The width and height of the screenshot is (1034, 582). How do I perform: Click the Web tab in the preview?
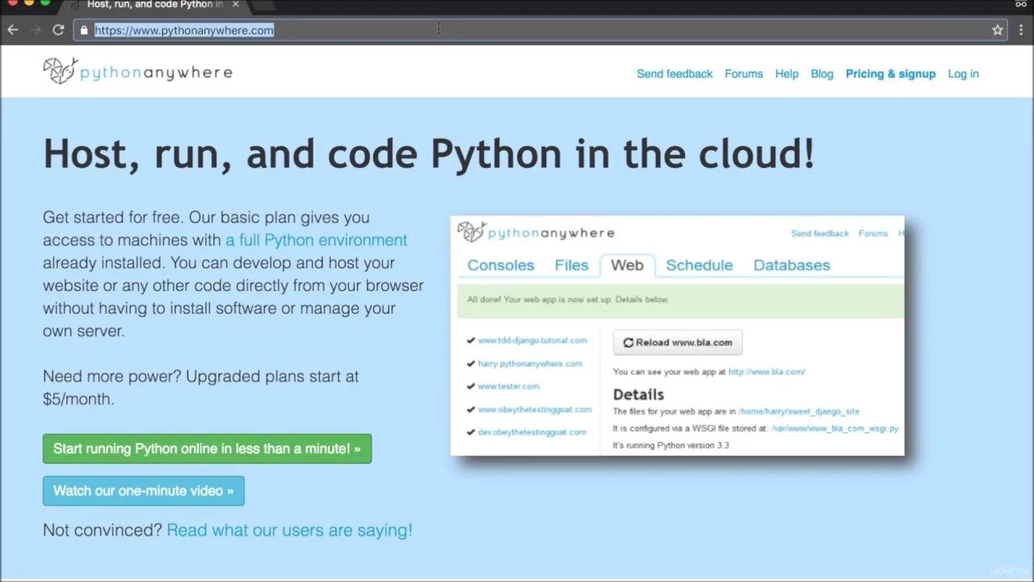click(x=627, y=265)
